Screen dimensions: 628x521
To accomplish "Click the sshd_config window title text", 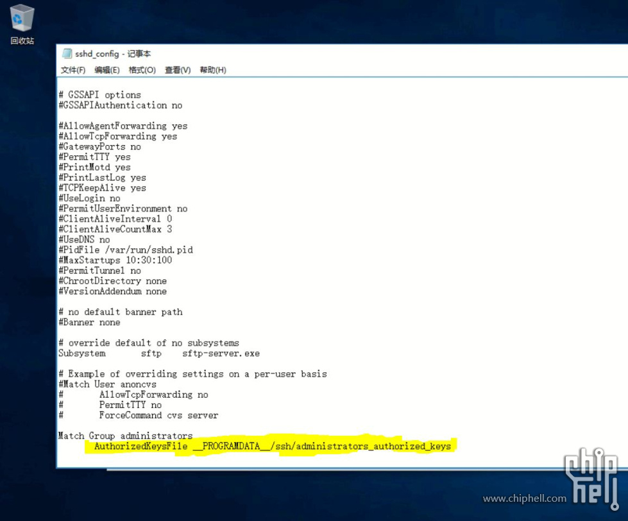I will tap(113, 54).
